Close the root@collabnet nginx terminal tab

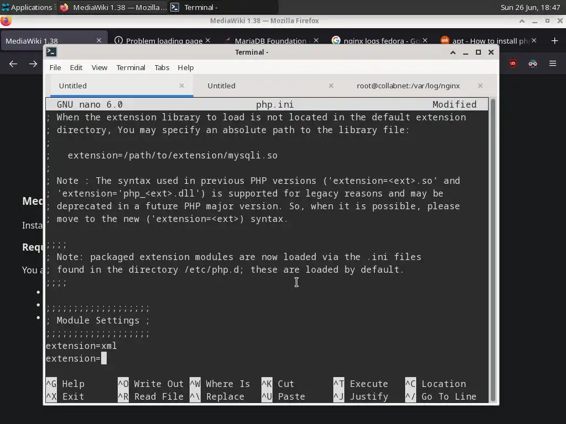480,86
